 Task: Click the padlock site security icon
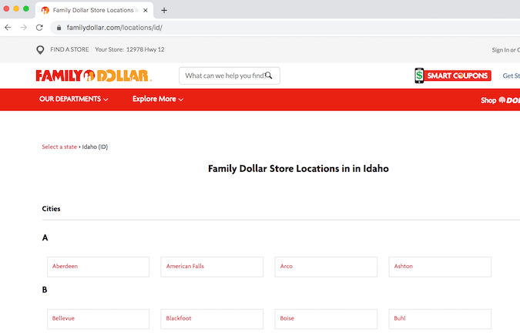pyautogui.click(x=59, y=28)
